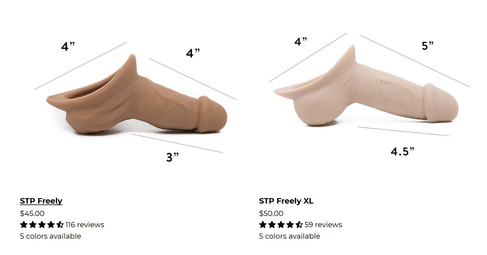Click the $45.00 price text

pyautogui.click(x=32, y=213)
